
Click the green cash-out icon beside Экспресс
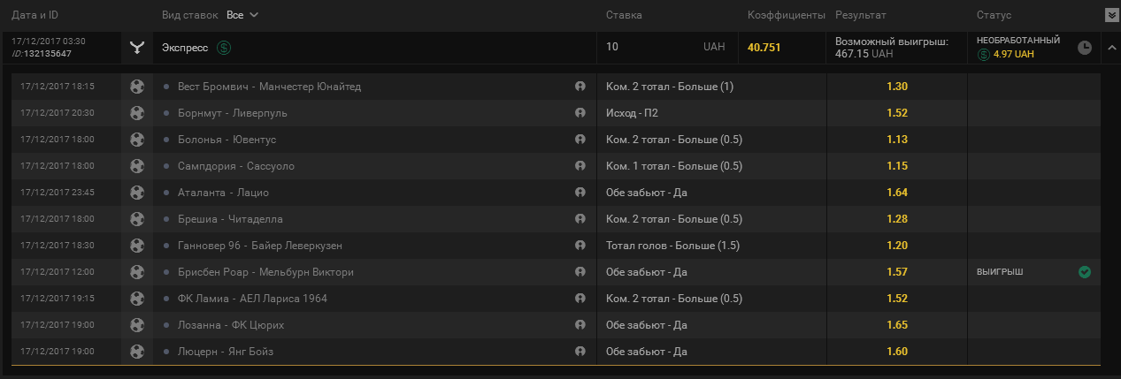point(224,48)
